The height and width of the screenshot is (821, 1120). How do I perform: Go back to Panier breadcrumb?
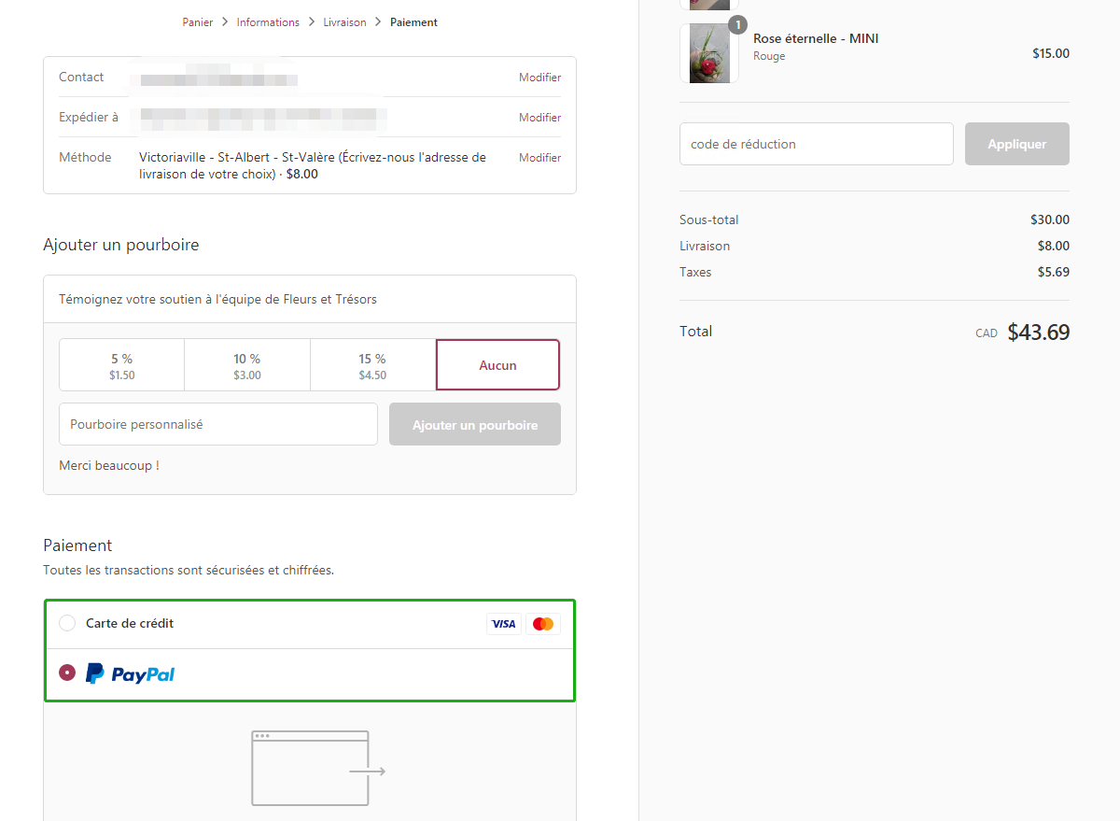(x=198, y=22)
